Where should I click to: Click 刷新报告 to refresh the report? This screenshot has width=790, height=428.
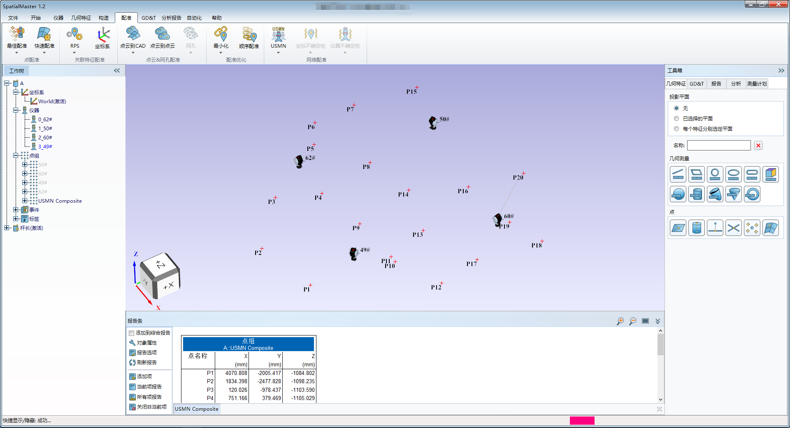click(x=146, y=363)
